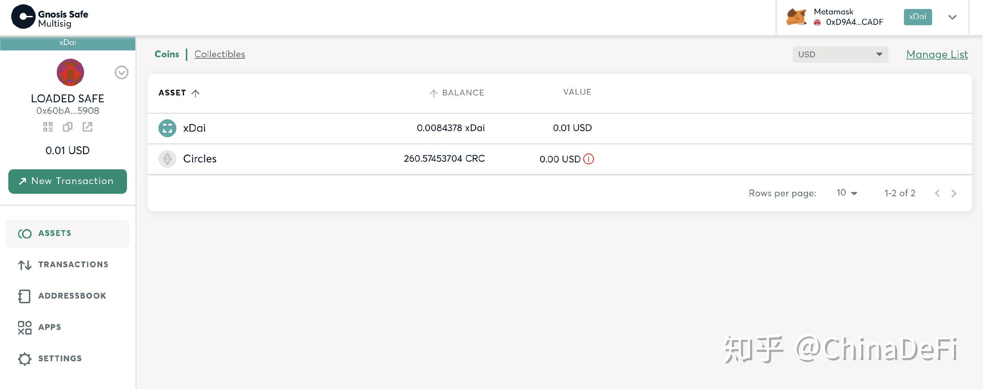
Task: Click the Apps sidebar icon
Action: click(25, 326)
